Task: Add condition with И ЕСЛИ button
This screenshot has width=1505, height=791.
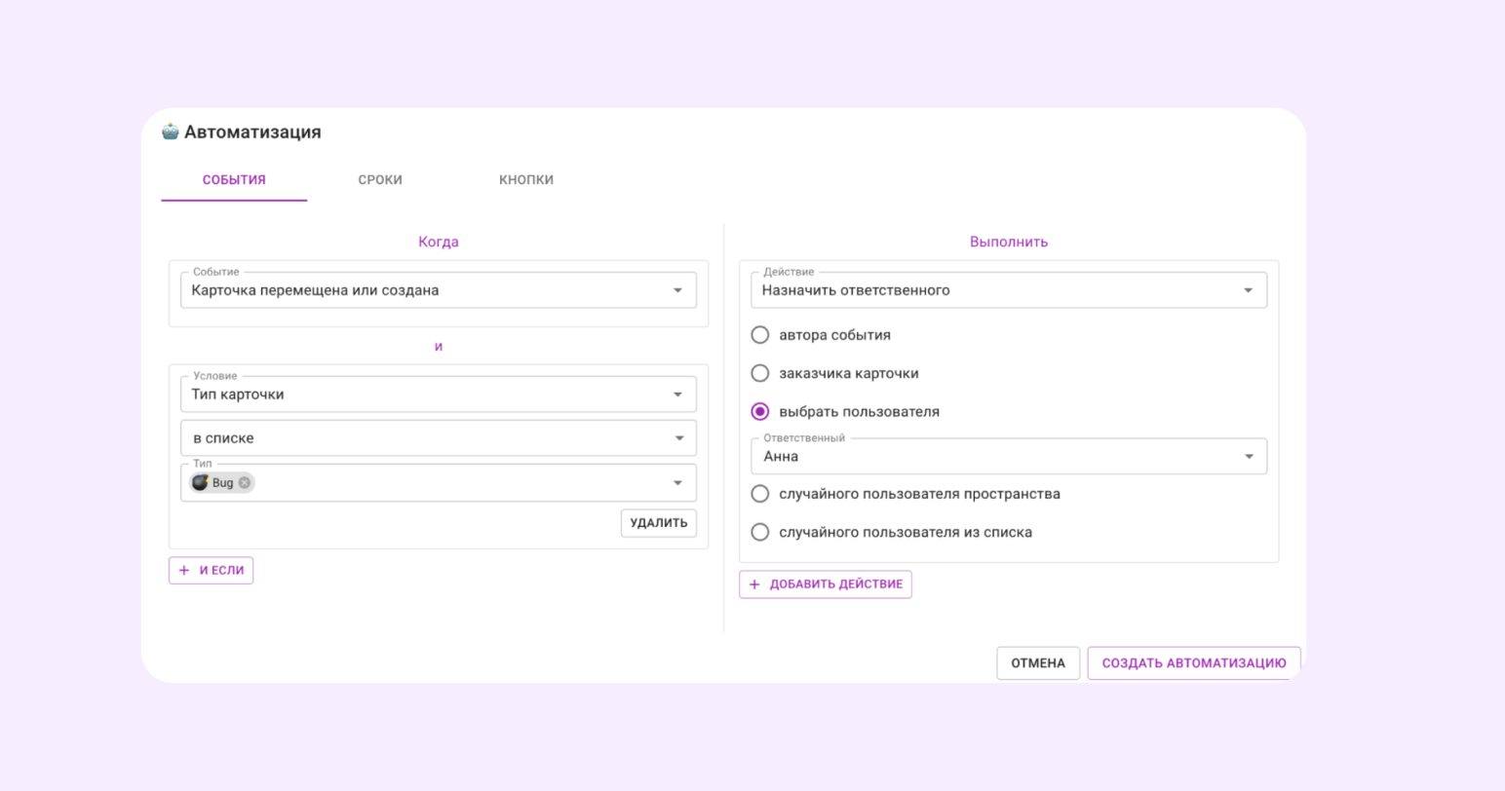Action: tap(212, 571)
